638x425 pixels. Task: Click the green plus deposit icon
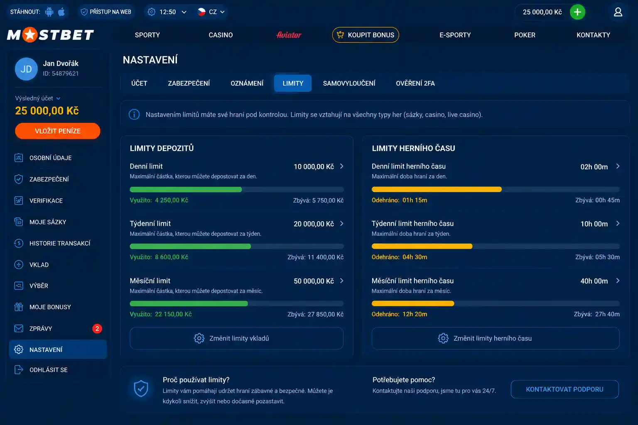pos(577,12)
